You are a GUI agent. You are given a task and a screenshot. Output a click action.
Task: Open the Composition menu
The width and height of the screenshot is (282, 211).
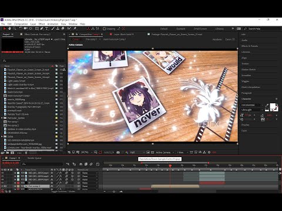tap(21, 24)
